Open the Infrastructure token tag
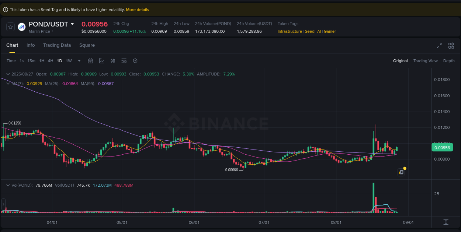This screenshot has width=461, height=232. pos(290,31)
